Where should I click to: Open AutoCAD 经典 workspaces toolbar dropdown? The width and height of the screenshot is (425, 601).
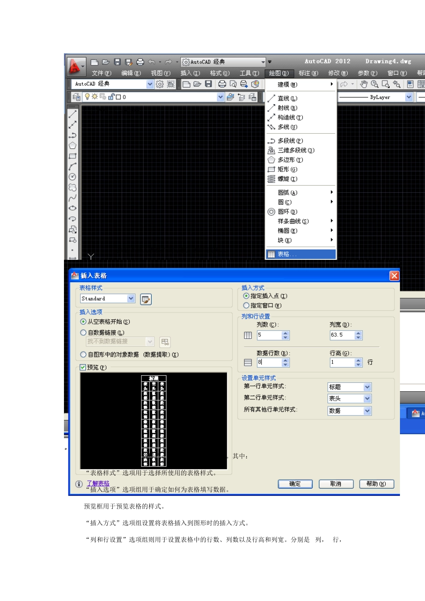point(150,84)
